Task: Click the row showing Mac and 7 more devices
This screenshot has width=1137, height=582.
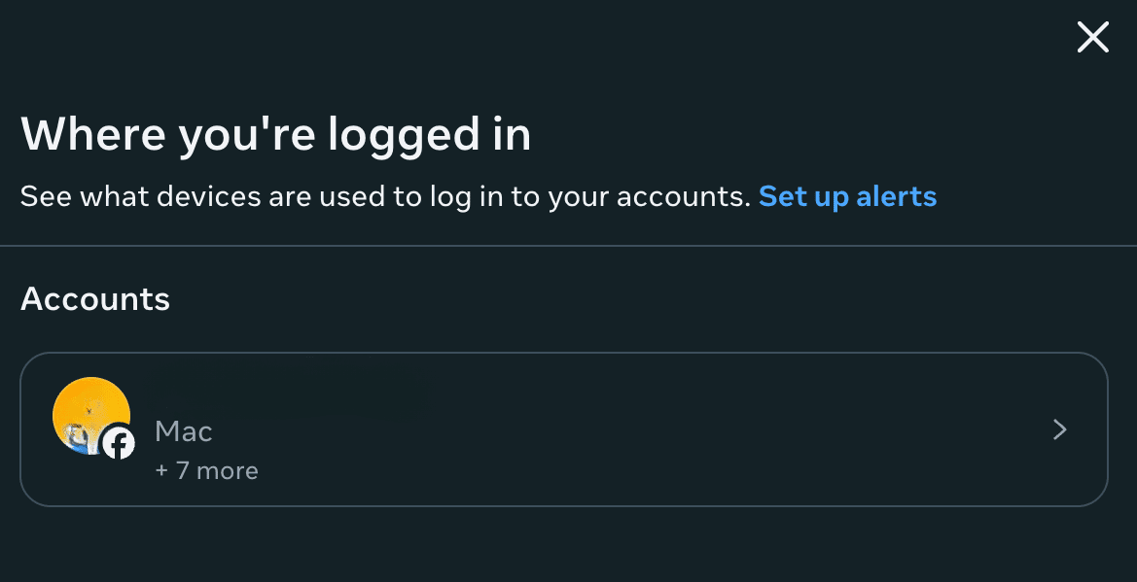Action: (568, 429)
